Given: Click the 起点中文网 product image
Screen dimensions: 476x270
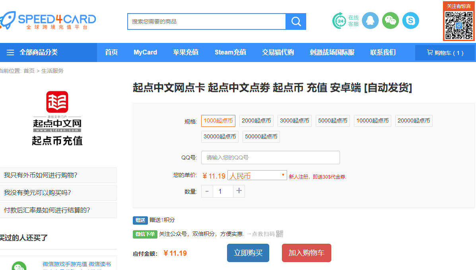Looking at the screenshot, I should click(57, 118).
